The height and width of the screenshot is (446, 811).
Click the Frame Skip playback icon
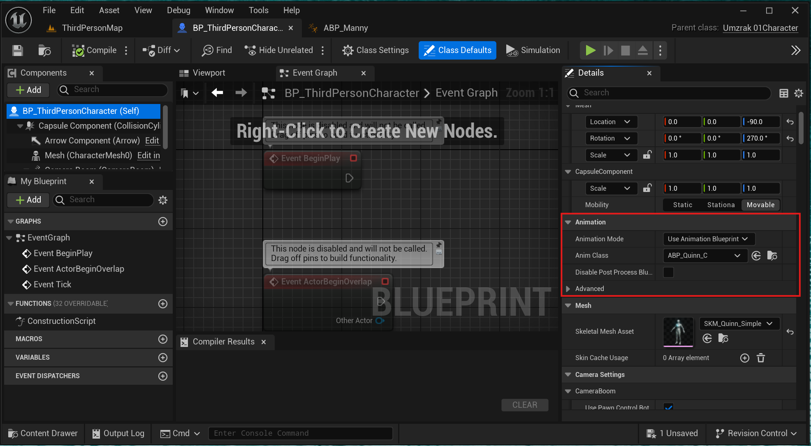[608, 51]
